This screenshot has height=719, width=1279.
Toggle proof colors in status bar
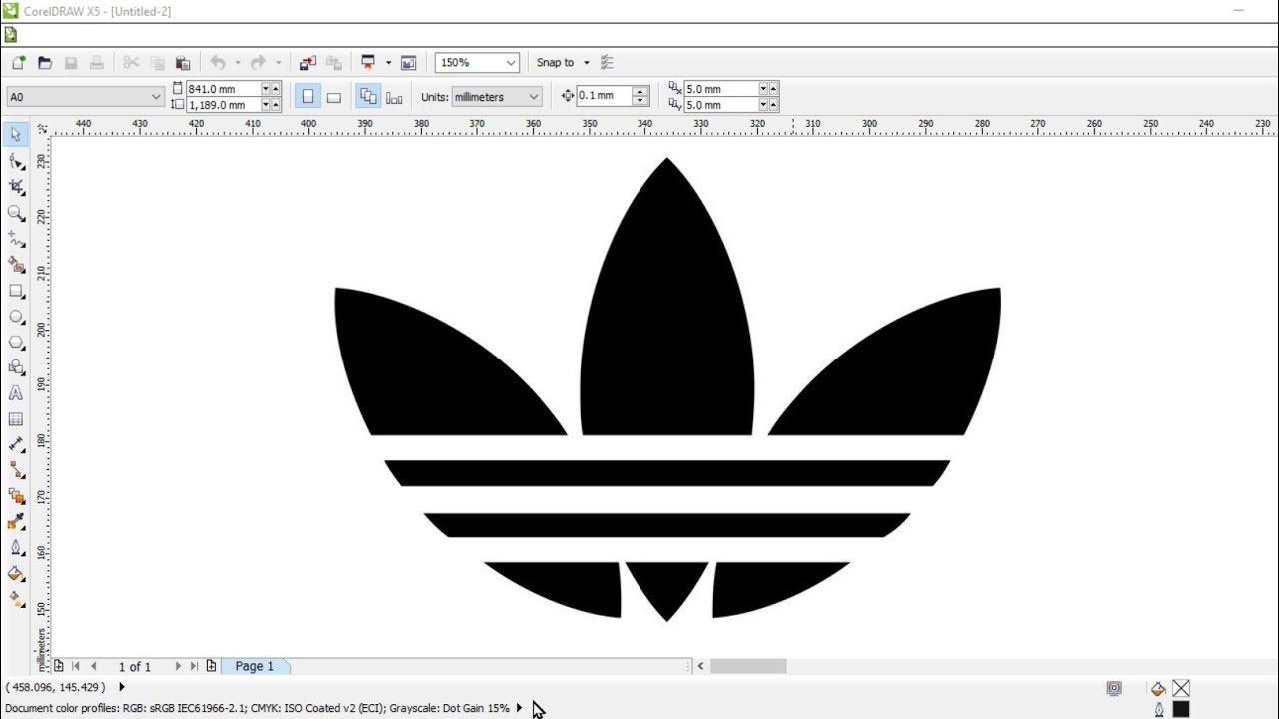(x=1114, y=688)
